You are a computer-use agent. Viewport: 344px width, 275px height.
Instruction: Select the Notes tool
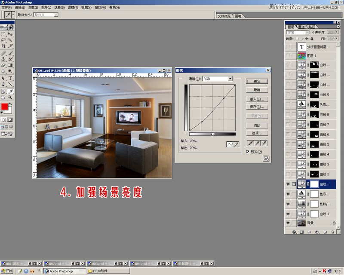point(3,91)
